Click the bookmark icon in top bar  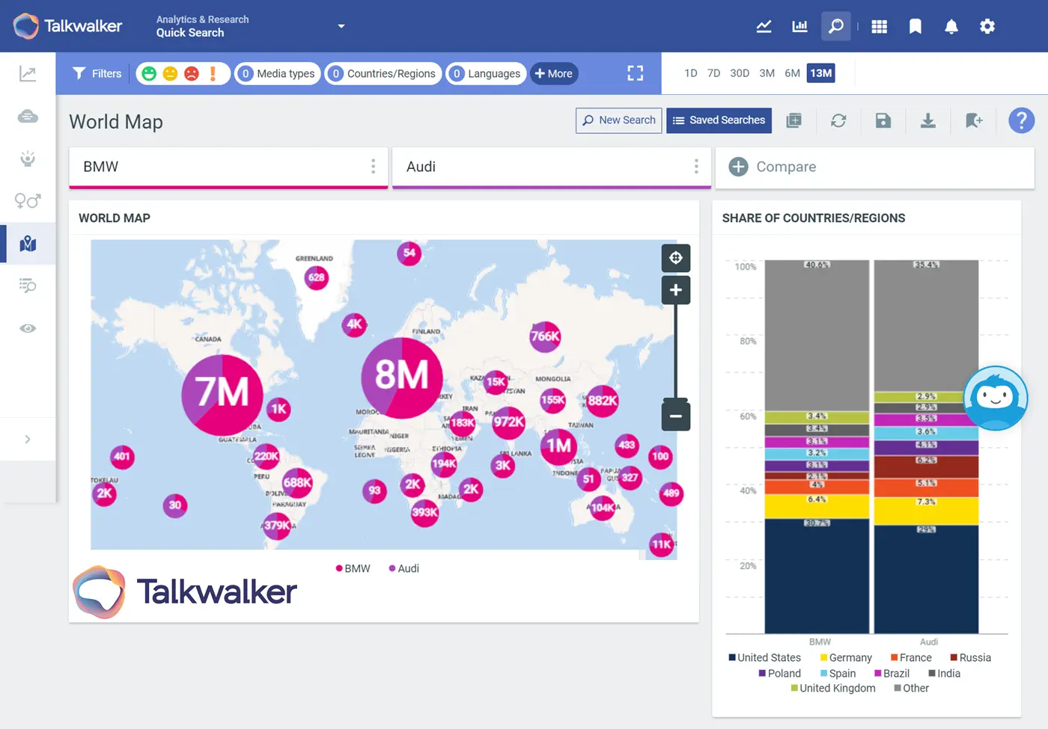[x=915, y=27]
